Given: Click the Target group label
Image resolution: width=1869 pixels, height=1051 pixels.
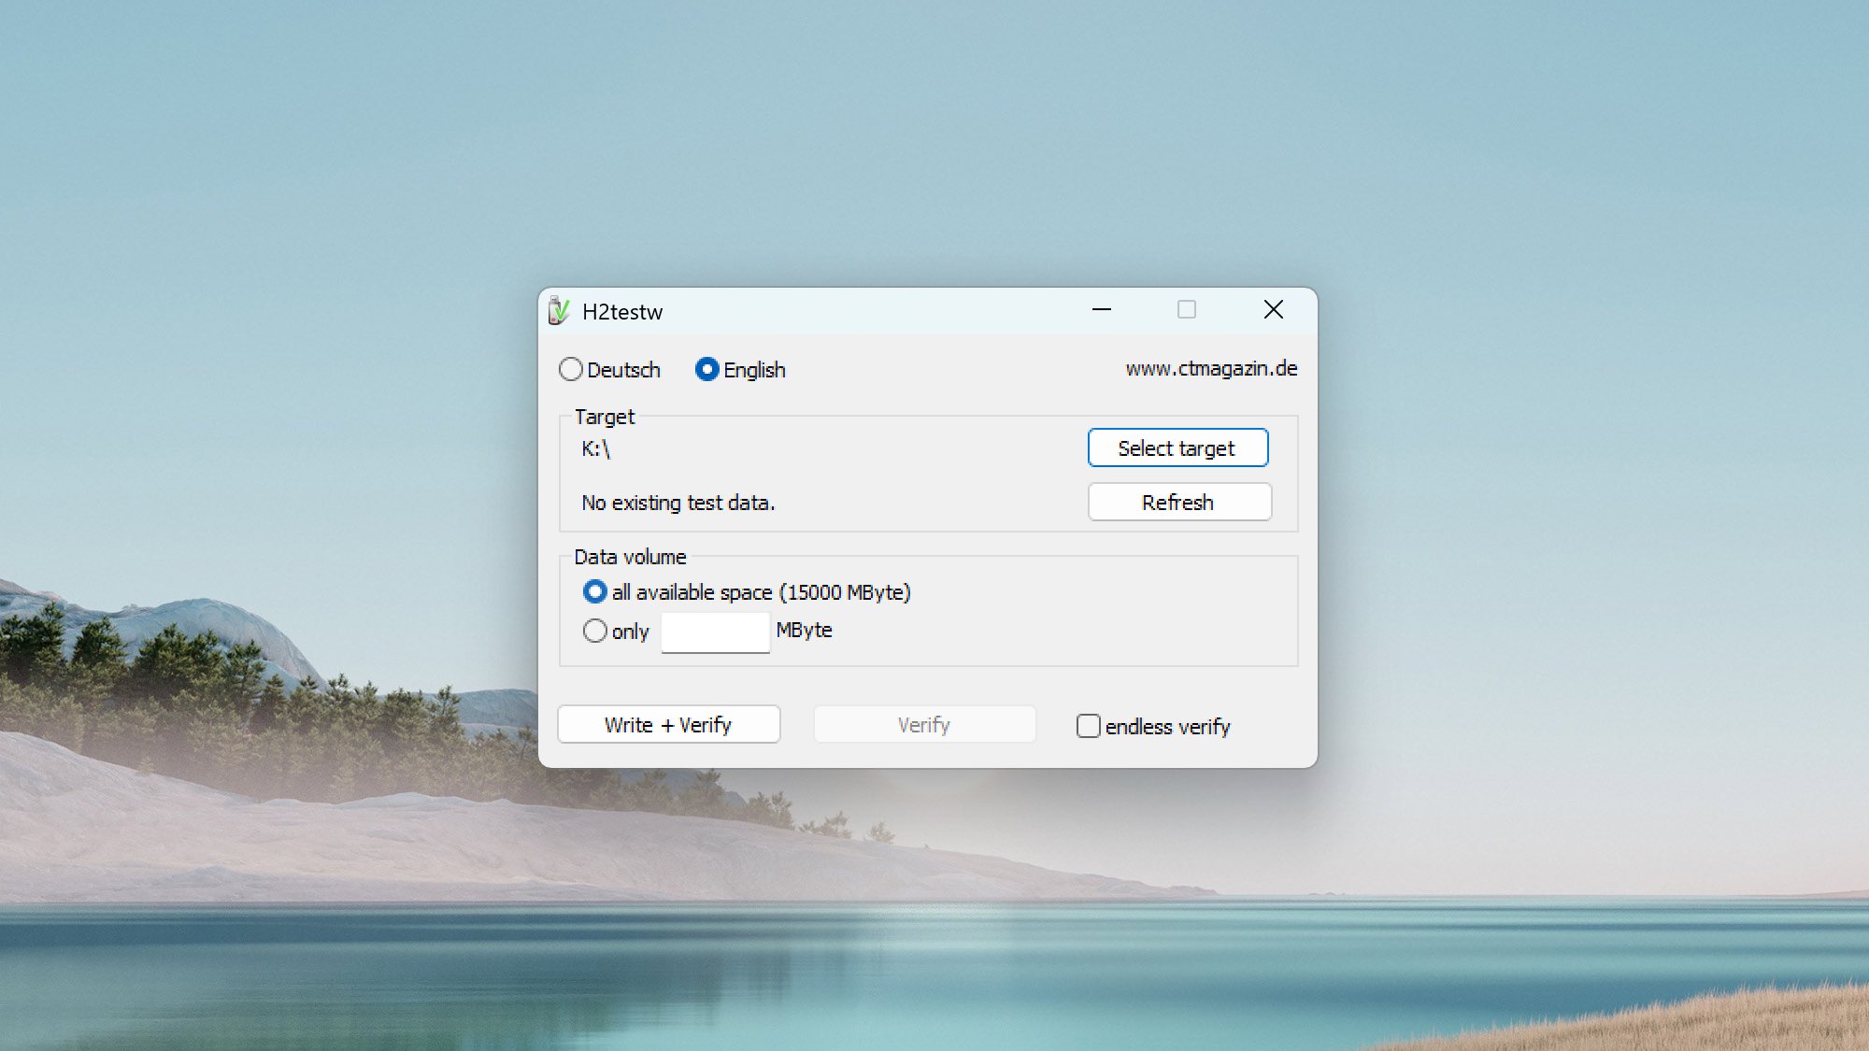Looking at the screenshot, I should point(604,418).
